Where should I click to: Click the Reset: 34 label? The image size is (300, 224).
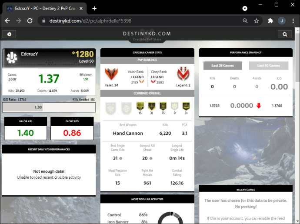point(111,85)
